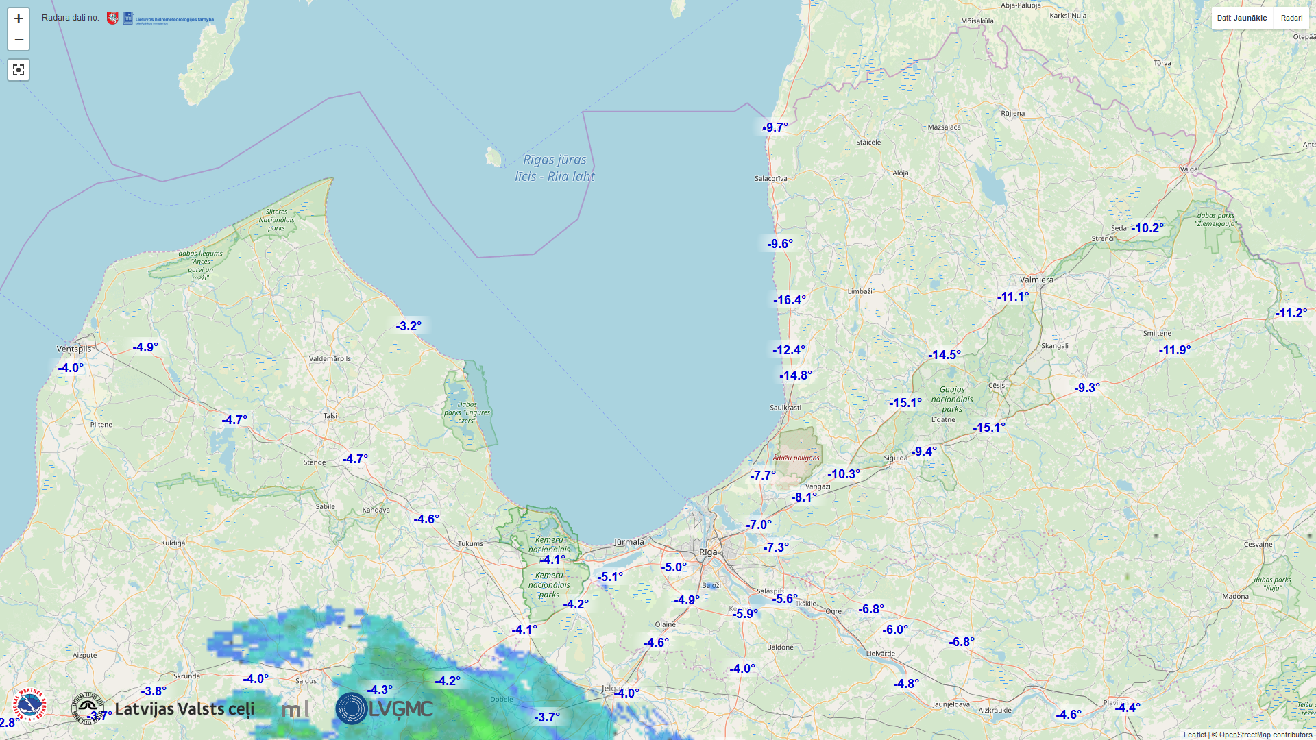Select the Tukums town label
Image resolution: width=1316 pixels, height=740 pixels.
(470, 544)
